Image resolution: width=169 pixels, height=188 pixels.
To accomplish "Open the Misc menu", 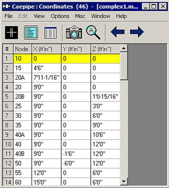I will coord(80,16).
